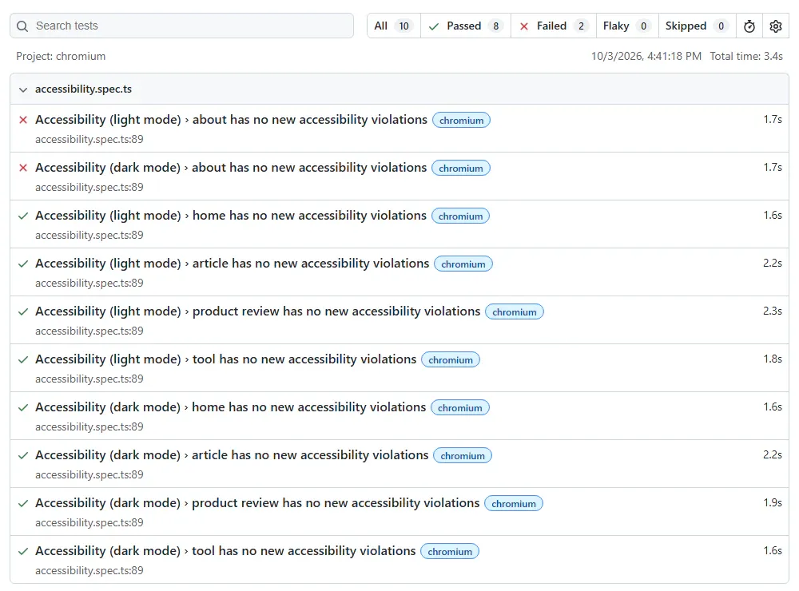Open the speedboard stopwatch icon
The height and width of the screenshot is (591, 799).
(x=749, y=26)
